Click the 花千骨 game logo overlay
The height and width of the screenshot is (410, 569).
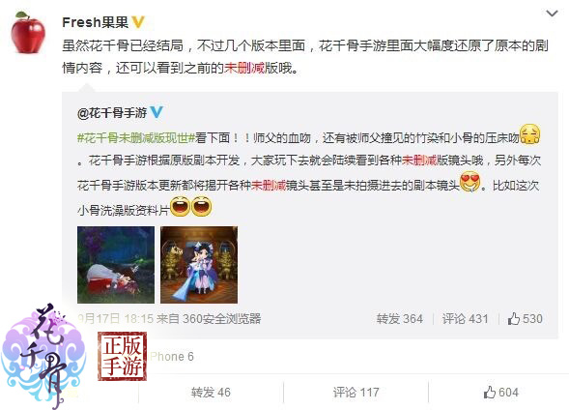[43, 356]
